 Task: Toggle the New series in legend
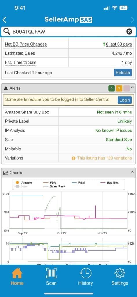[x=21, y=186]
